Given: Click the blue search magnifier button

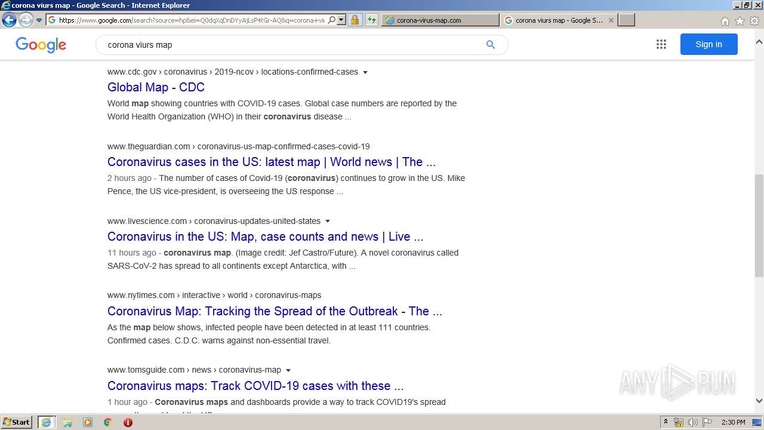Looking at the screenshot, I should [491, 45].
